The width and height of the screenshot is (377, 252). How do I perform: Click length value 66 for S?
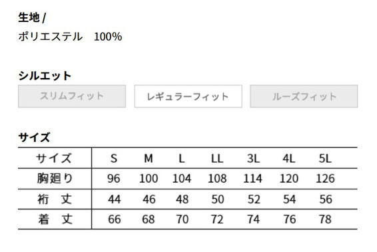coord(114,219)
